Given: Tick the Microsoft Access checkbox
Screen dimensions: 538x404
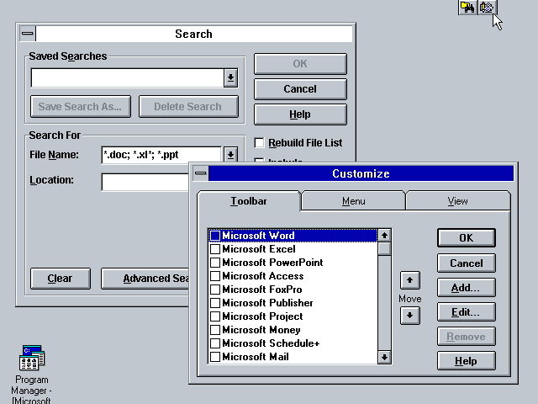Looking at the screenshot, I should pos(215,276).
